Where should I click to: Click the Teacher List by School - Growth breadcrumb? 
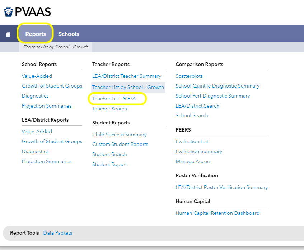[x=56, y=47]
